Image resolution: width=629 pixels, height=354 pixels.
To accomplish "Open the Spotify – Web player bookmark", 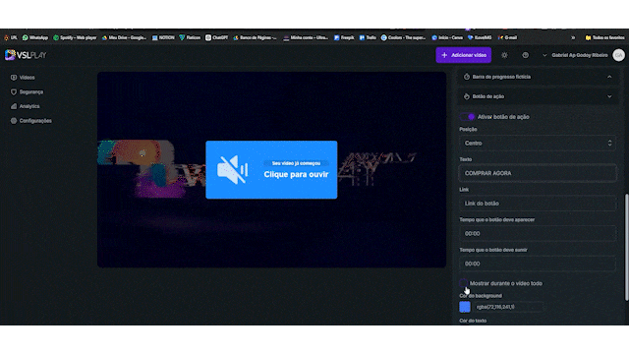I will (x=75, y=37).
